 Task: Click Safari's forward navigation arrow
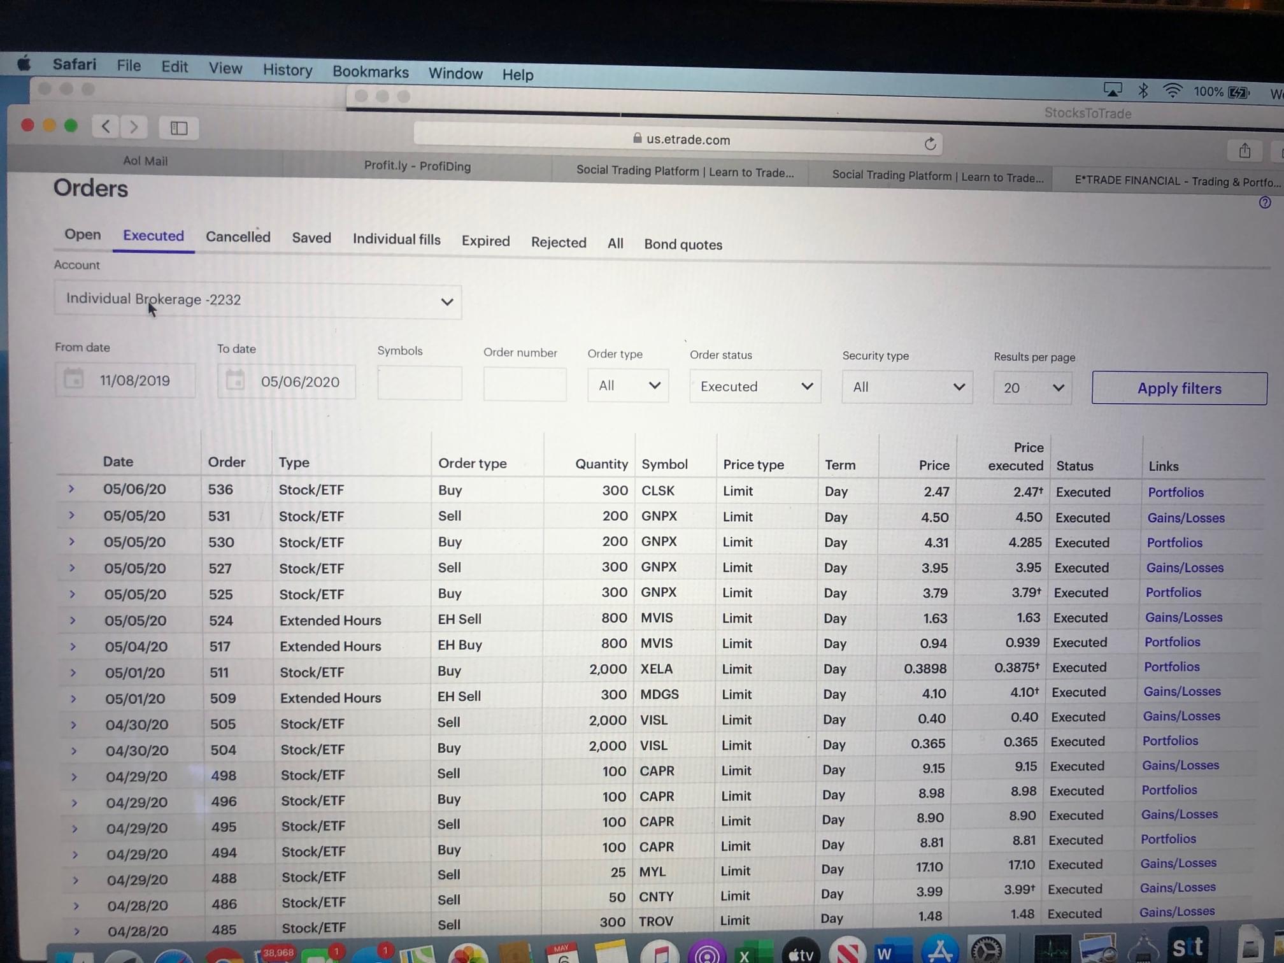134,127
